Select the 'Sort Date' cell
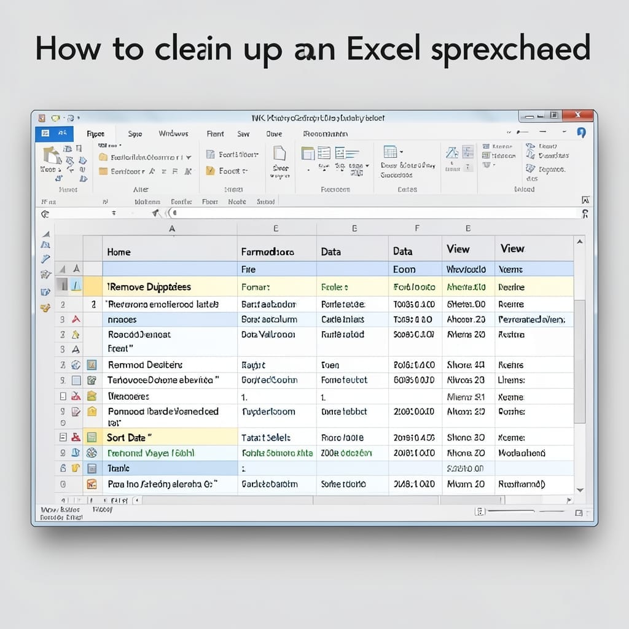 click(170, 437)
